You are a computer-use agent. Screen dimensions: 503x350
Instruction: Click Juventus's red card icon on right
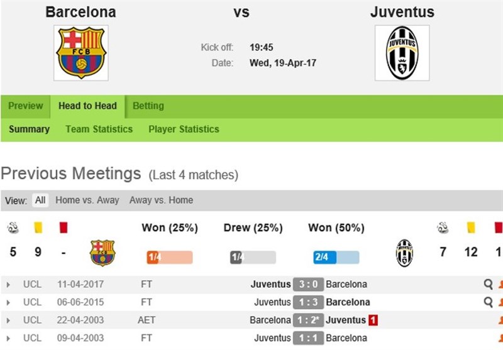point(499,227)
